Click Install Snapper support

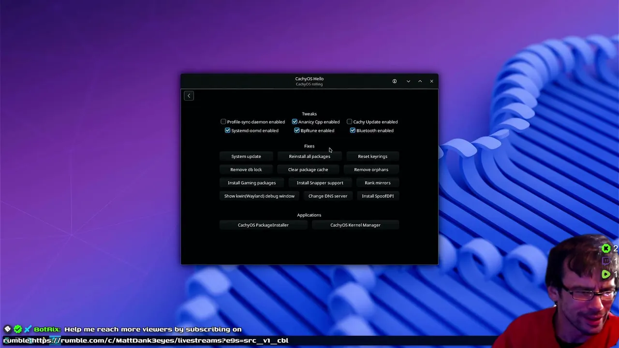coord(320,183)
